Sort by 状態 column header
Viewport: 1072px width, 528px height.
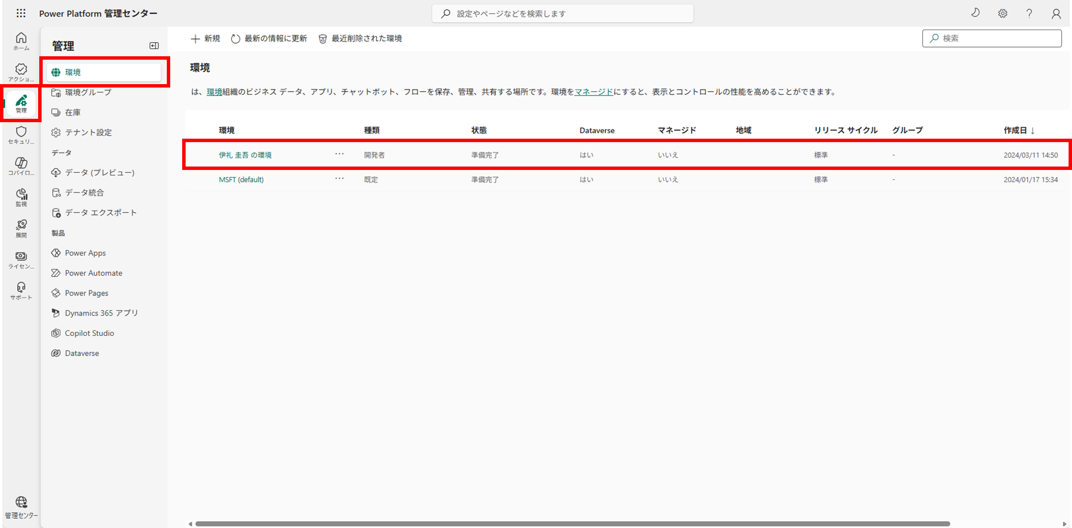[x=479, y=130]
